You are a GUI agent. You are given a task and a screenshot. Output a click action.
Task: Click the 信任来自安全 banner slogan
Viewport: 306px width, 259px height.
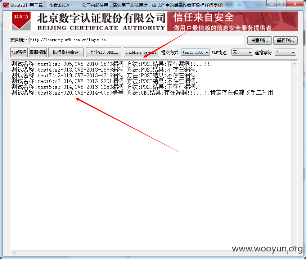(x=203, y=17)
